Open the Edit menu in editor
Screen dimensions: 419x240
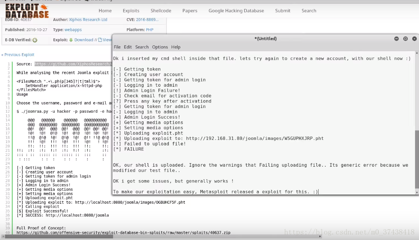pos(128,47)
